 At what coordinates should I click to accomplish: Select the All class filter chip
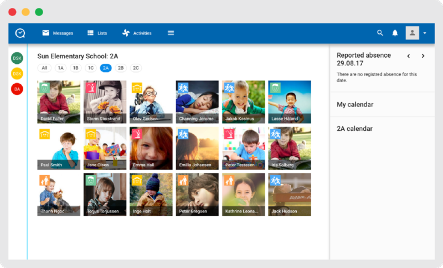click(44, 68)
